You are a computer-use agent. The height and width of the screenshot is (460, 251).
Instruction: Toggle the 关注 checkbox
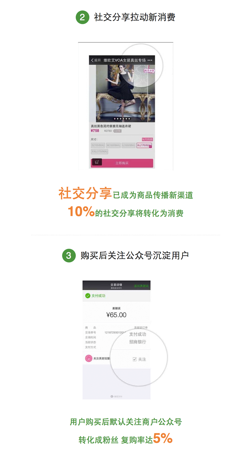tap(135, 359)
